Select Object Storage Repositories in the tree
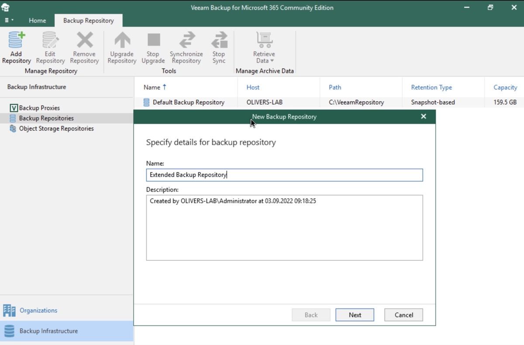 click(56, 129)
